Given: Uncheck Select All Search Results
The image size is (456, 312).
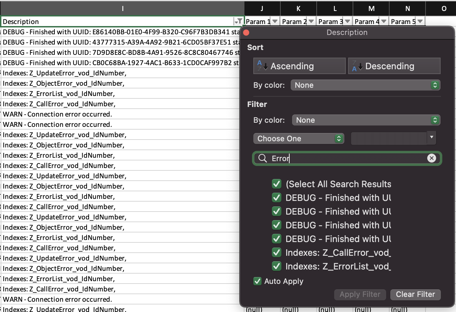Looking at the screenshot, I should coord(277,184).
